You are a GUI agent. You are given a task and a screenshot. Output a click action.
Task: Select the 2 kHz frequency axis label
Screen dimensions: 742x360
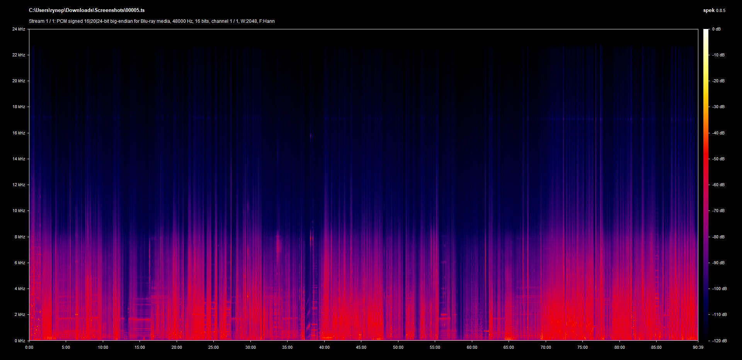pyautogui.click(x=20, y=314)
